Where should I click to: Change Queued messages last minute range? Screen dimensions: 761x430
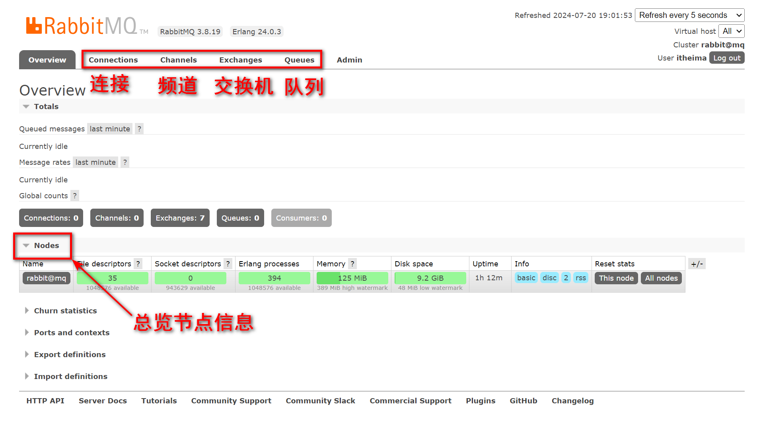tap(110, 129)
